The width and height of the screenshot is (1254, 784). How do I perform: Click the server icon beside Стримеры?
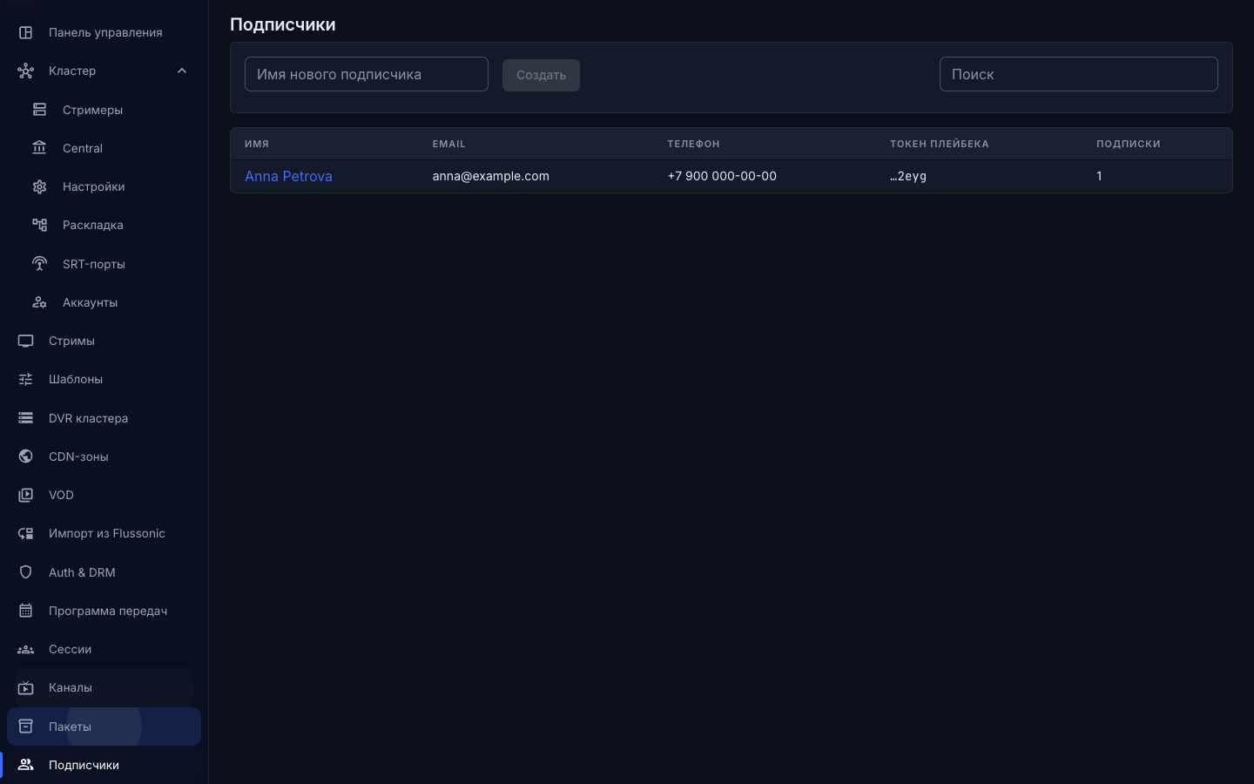click(40, 110)
